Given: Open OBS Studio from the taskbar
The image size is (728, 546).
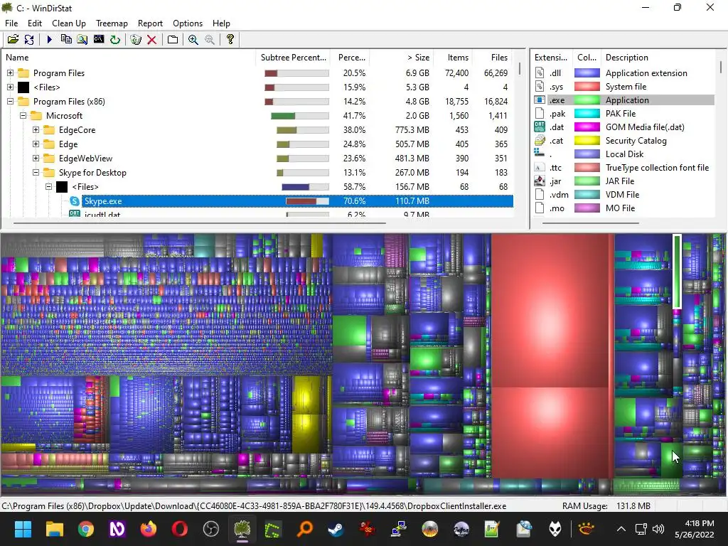Looking at the screenshot, I should coord(211,529).
